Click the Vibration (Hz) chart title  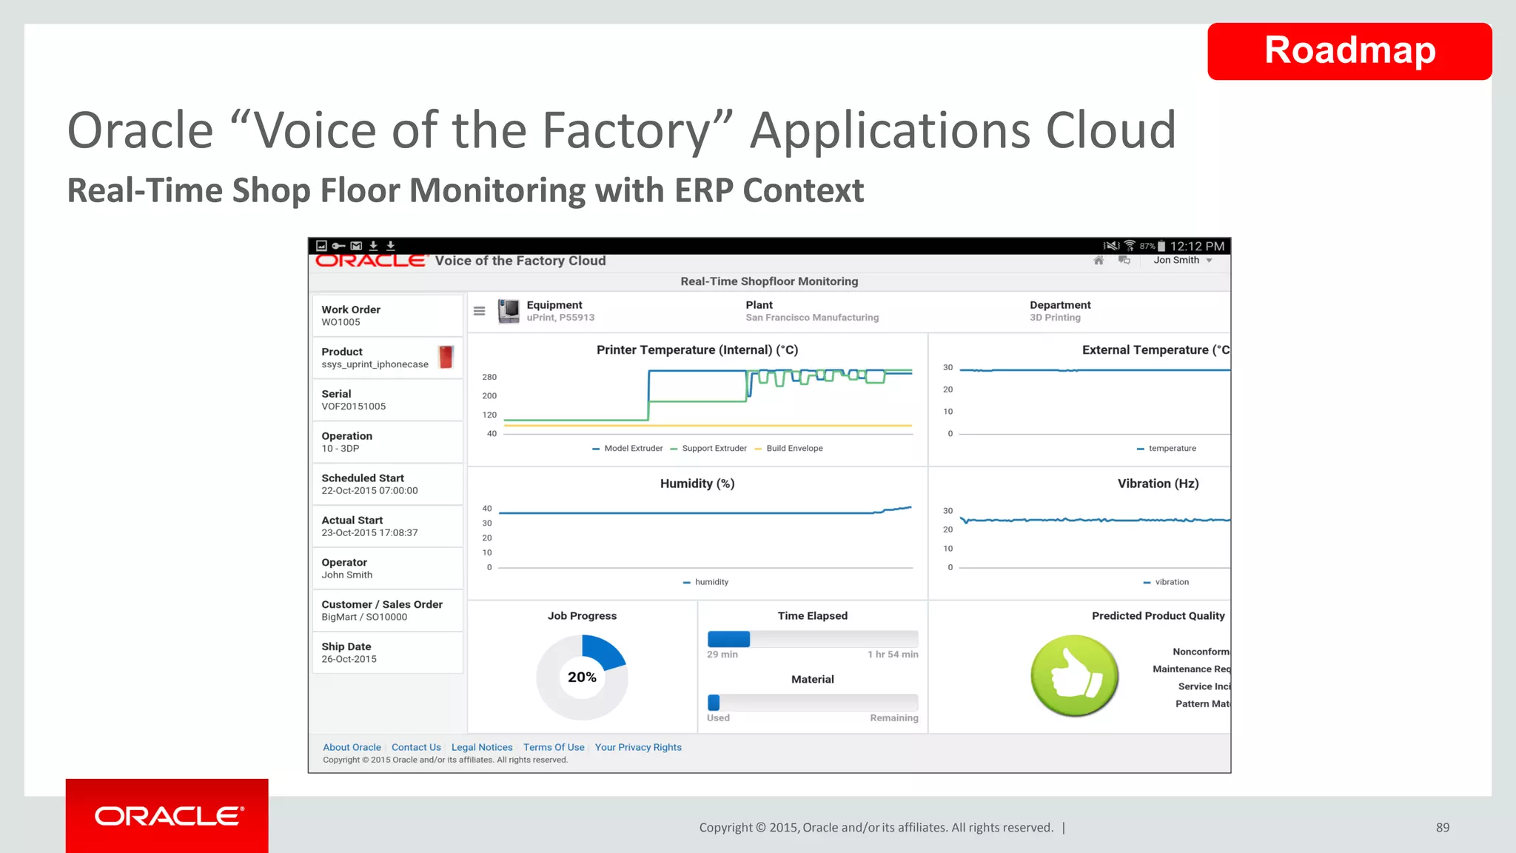(1158, 484)
